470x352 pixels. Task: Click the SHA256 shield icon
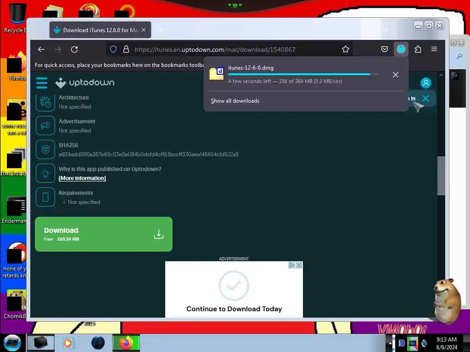click(x=45, y=149)
